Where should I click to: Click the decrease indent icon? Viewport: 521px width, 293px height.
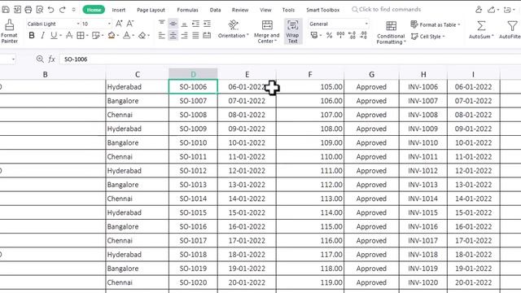[x=195, y=24]
